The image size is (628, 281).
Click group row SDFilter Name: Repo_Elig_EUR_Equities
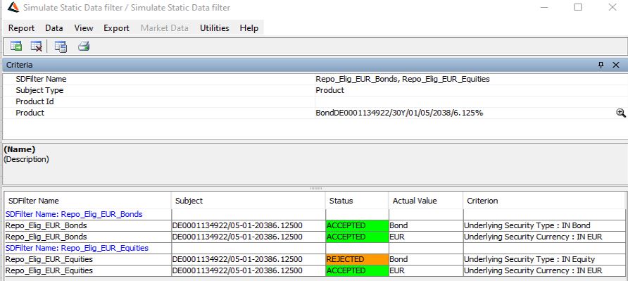tap(77, 248)
